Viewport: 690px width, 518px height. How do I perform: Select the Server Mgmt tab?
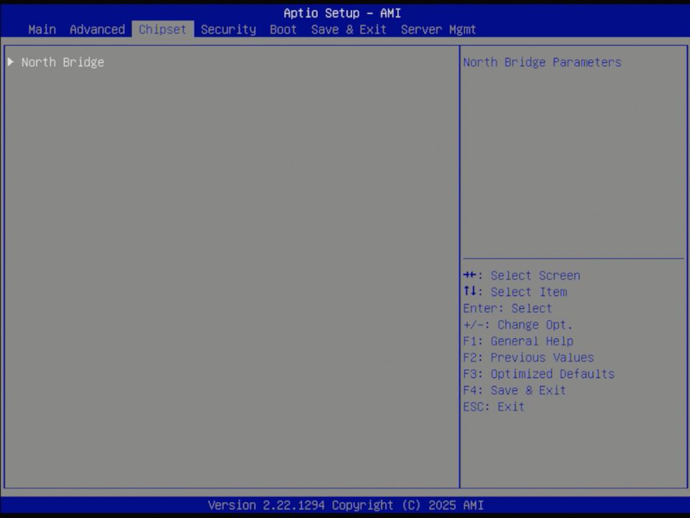point(438,29)
